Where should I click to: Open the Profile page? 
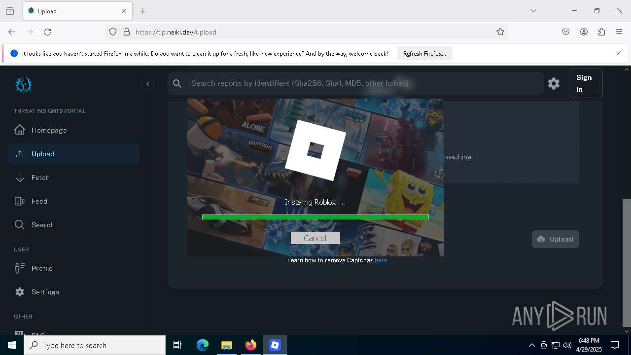click(x=73, y=268)
